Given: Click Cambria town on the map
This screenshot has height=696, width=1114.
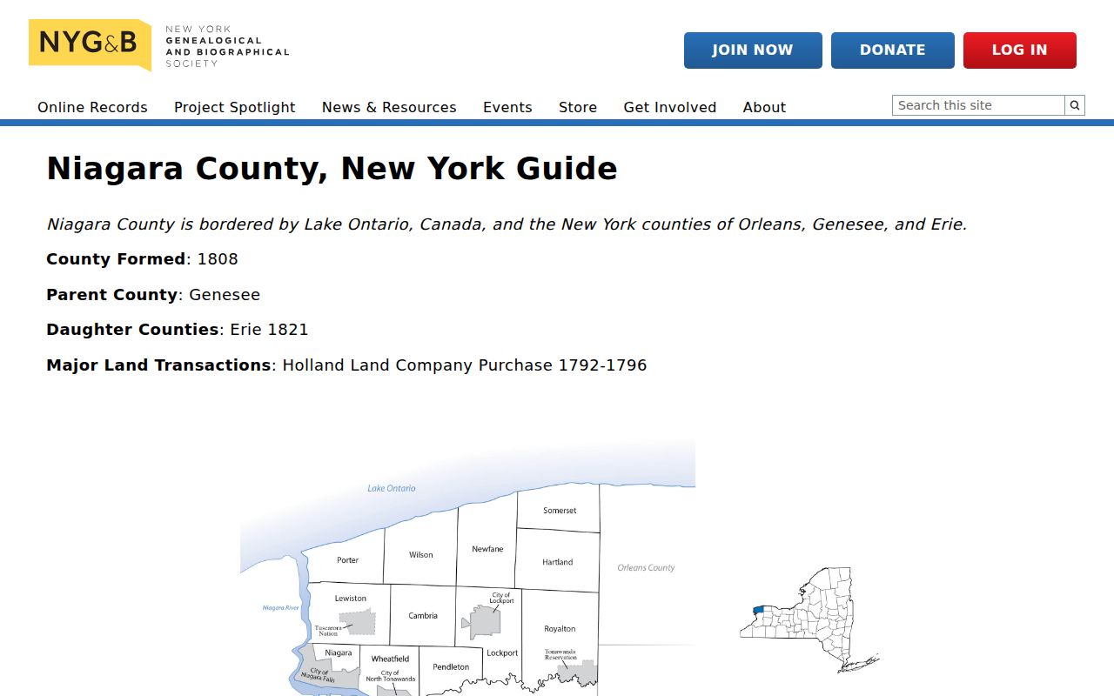Looking at the screenshot, I should tap(423, 616).
